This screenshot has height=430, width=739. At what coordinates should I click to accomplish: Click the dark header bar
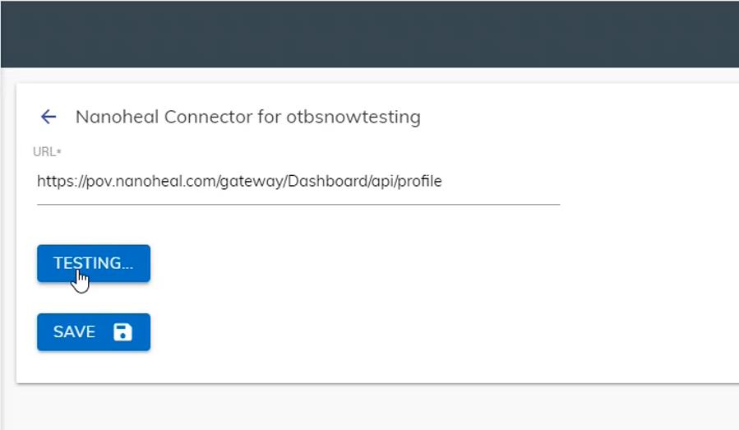(370, 34)
